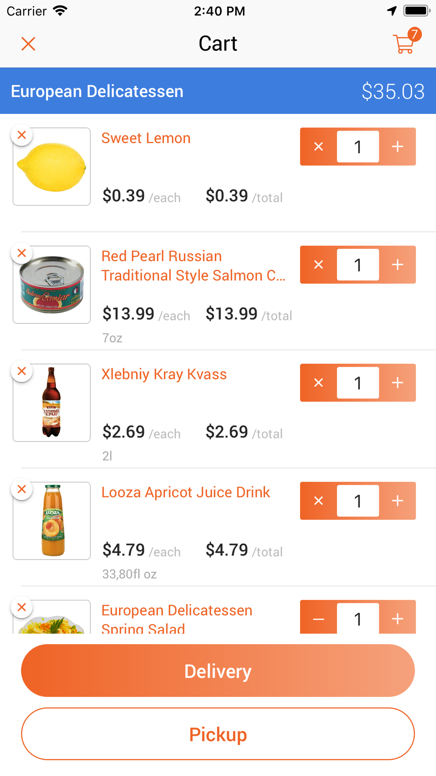
Task: Increase Sweet Lemon quantity with plus
Action: [x=398, y=147]
